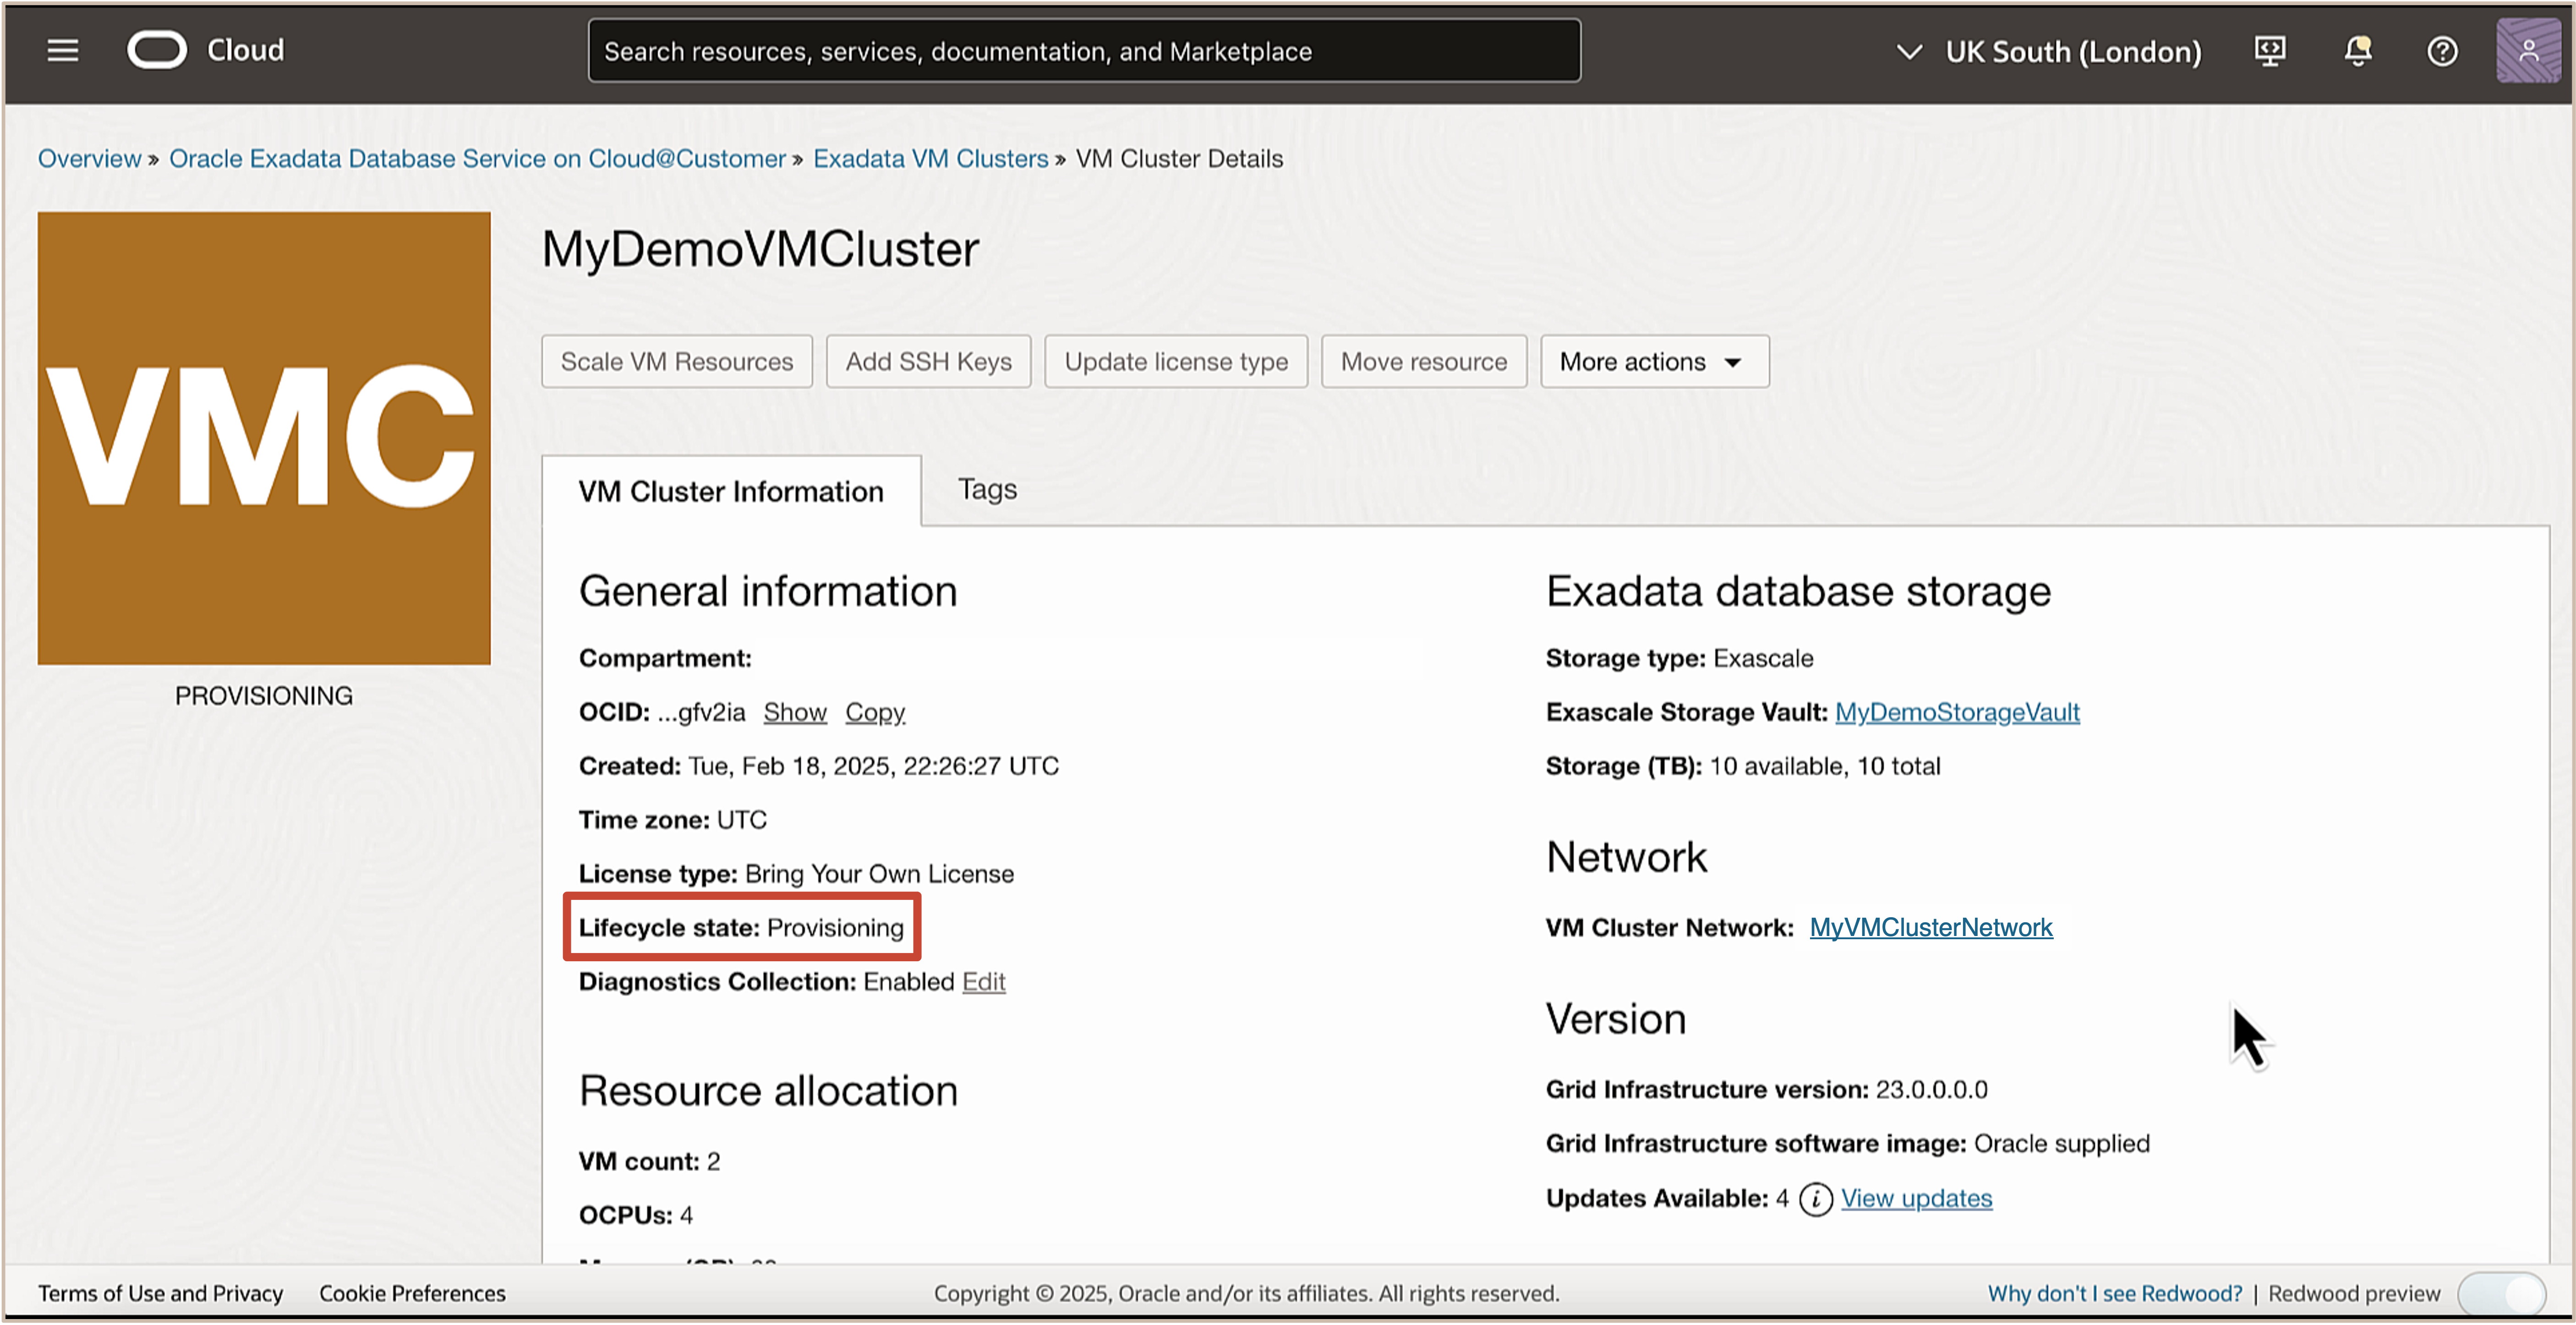
Task: Open the Cloud Shell developer tools icon
Action: click(2269, 51)
